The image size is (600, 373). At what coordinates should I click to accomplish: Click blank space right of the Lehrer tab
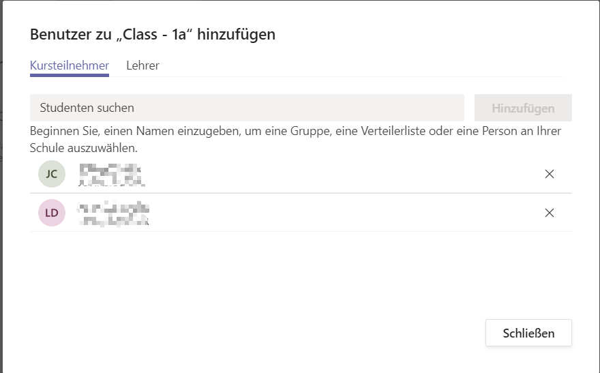341,66
